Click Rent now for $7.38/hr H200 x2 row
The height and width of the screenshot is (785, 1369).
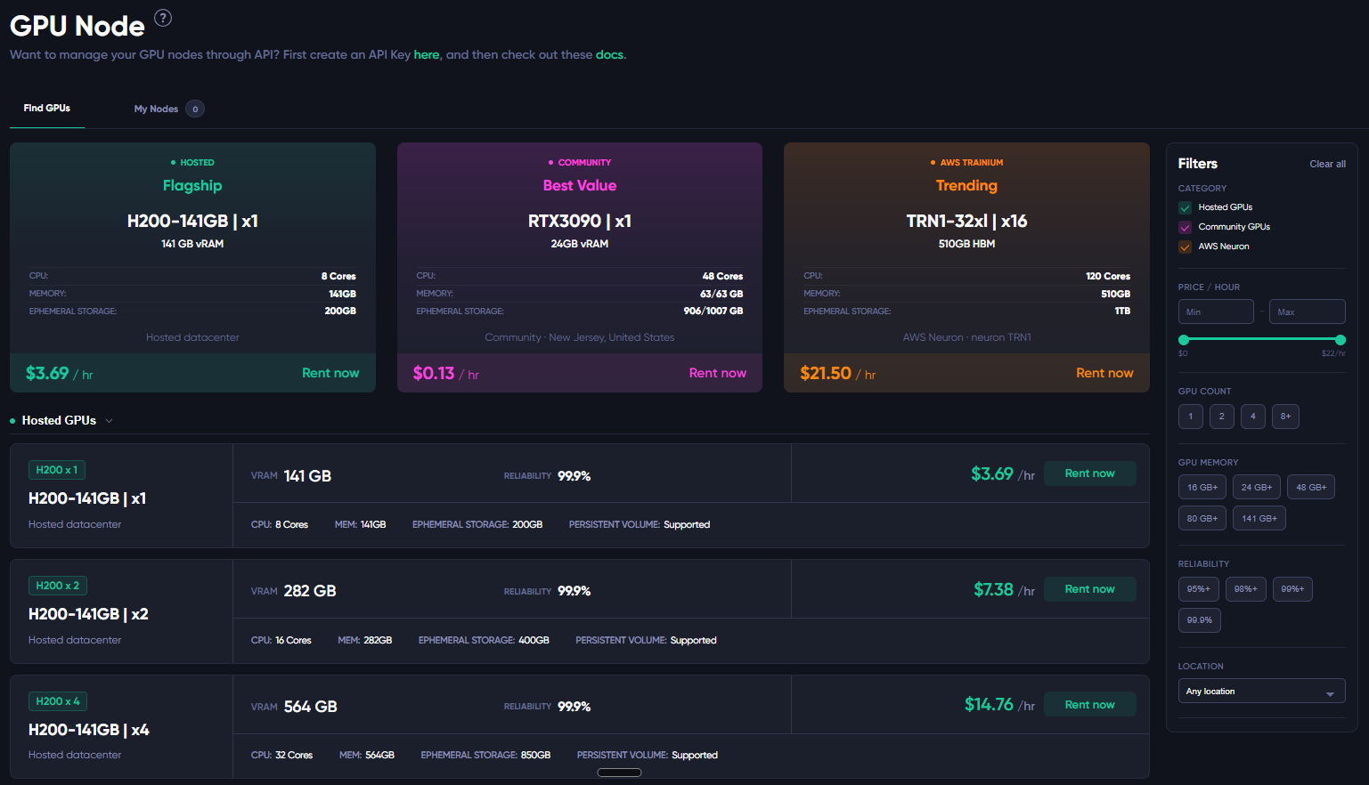[1089, 589]
